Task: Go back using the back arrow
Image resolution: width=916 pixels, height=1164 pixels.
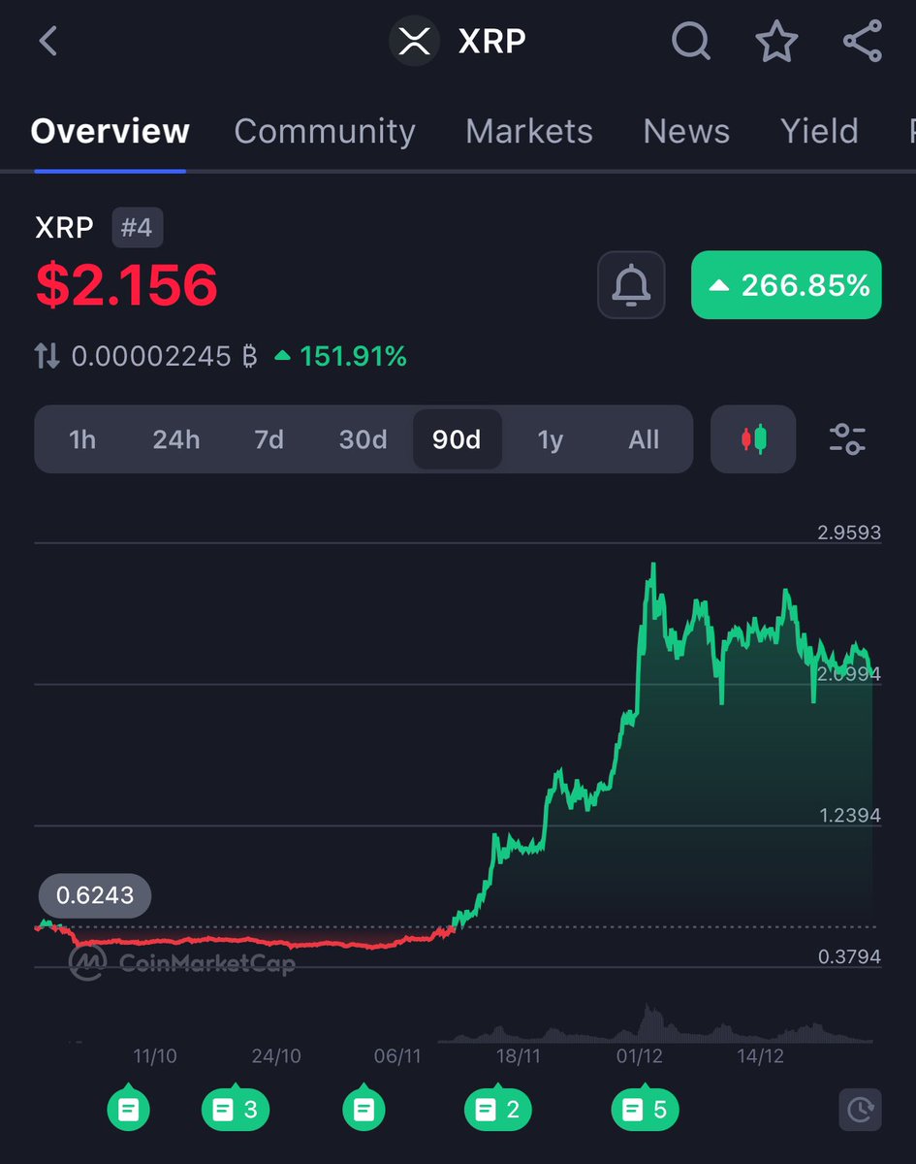Action: point(48,42)
